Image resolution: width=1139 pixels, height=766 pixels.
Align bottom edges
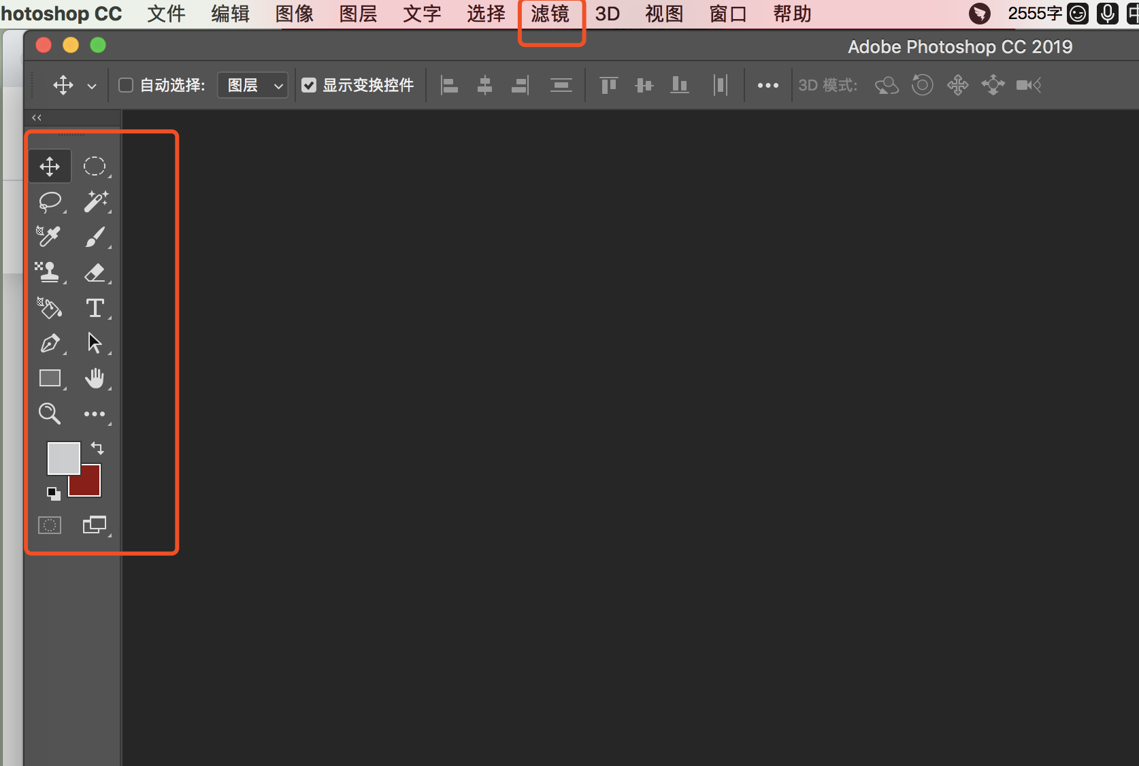[679, 85]
